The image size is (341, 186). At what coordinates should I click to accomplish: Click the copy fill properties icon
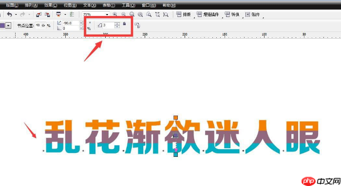pos(137,25)
